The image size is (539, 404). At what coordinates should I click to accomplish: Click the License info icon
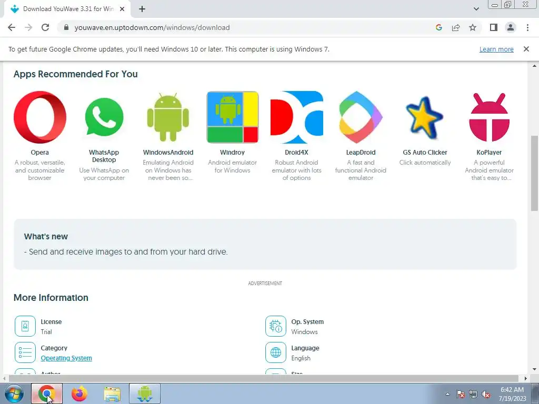(x=25, y=326)
